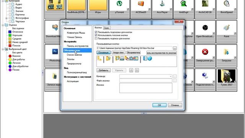This screenshot has width=245, height=138.
Task: Expand the Фотографии tree node
Action: point(7,18)
